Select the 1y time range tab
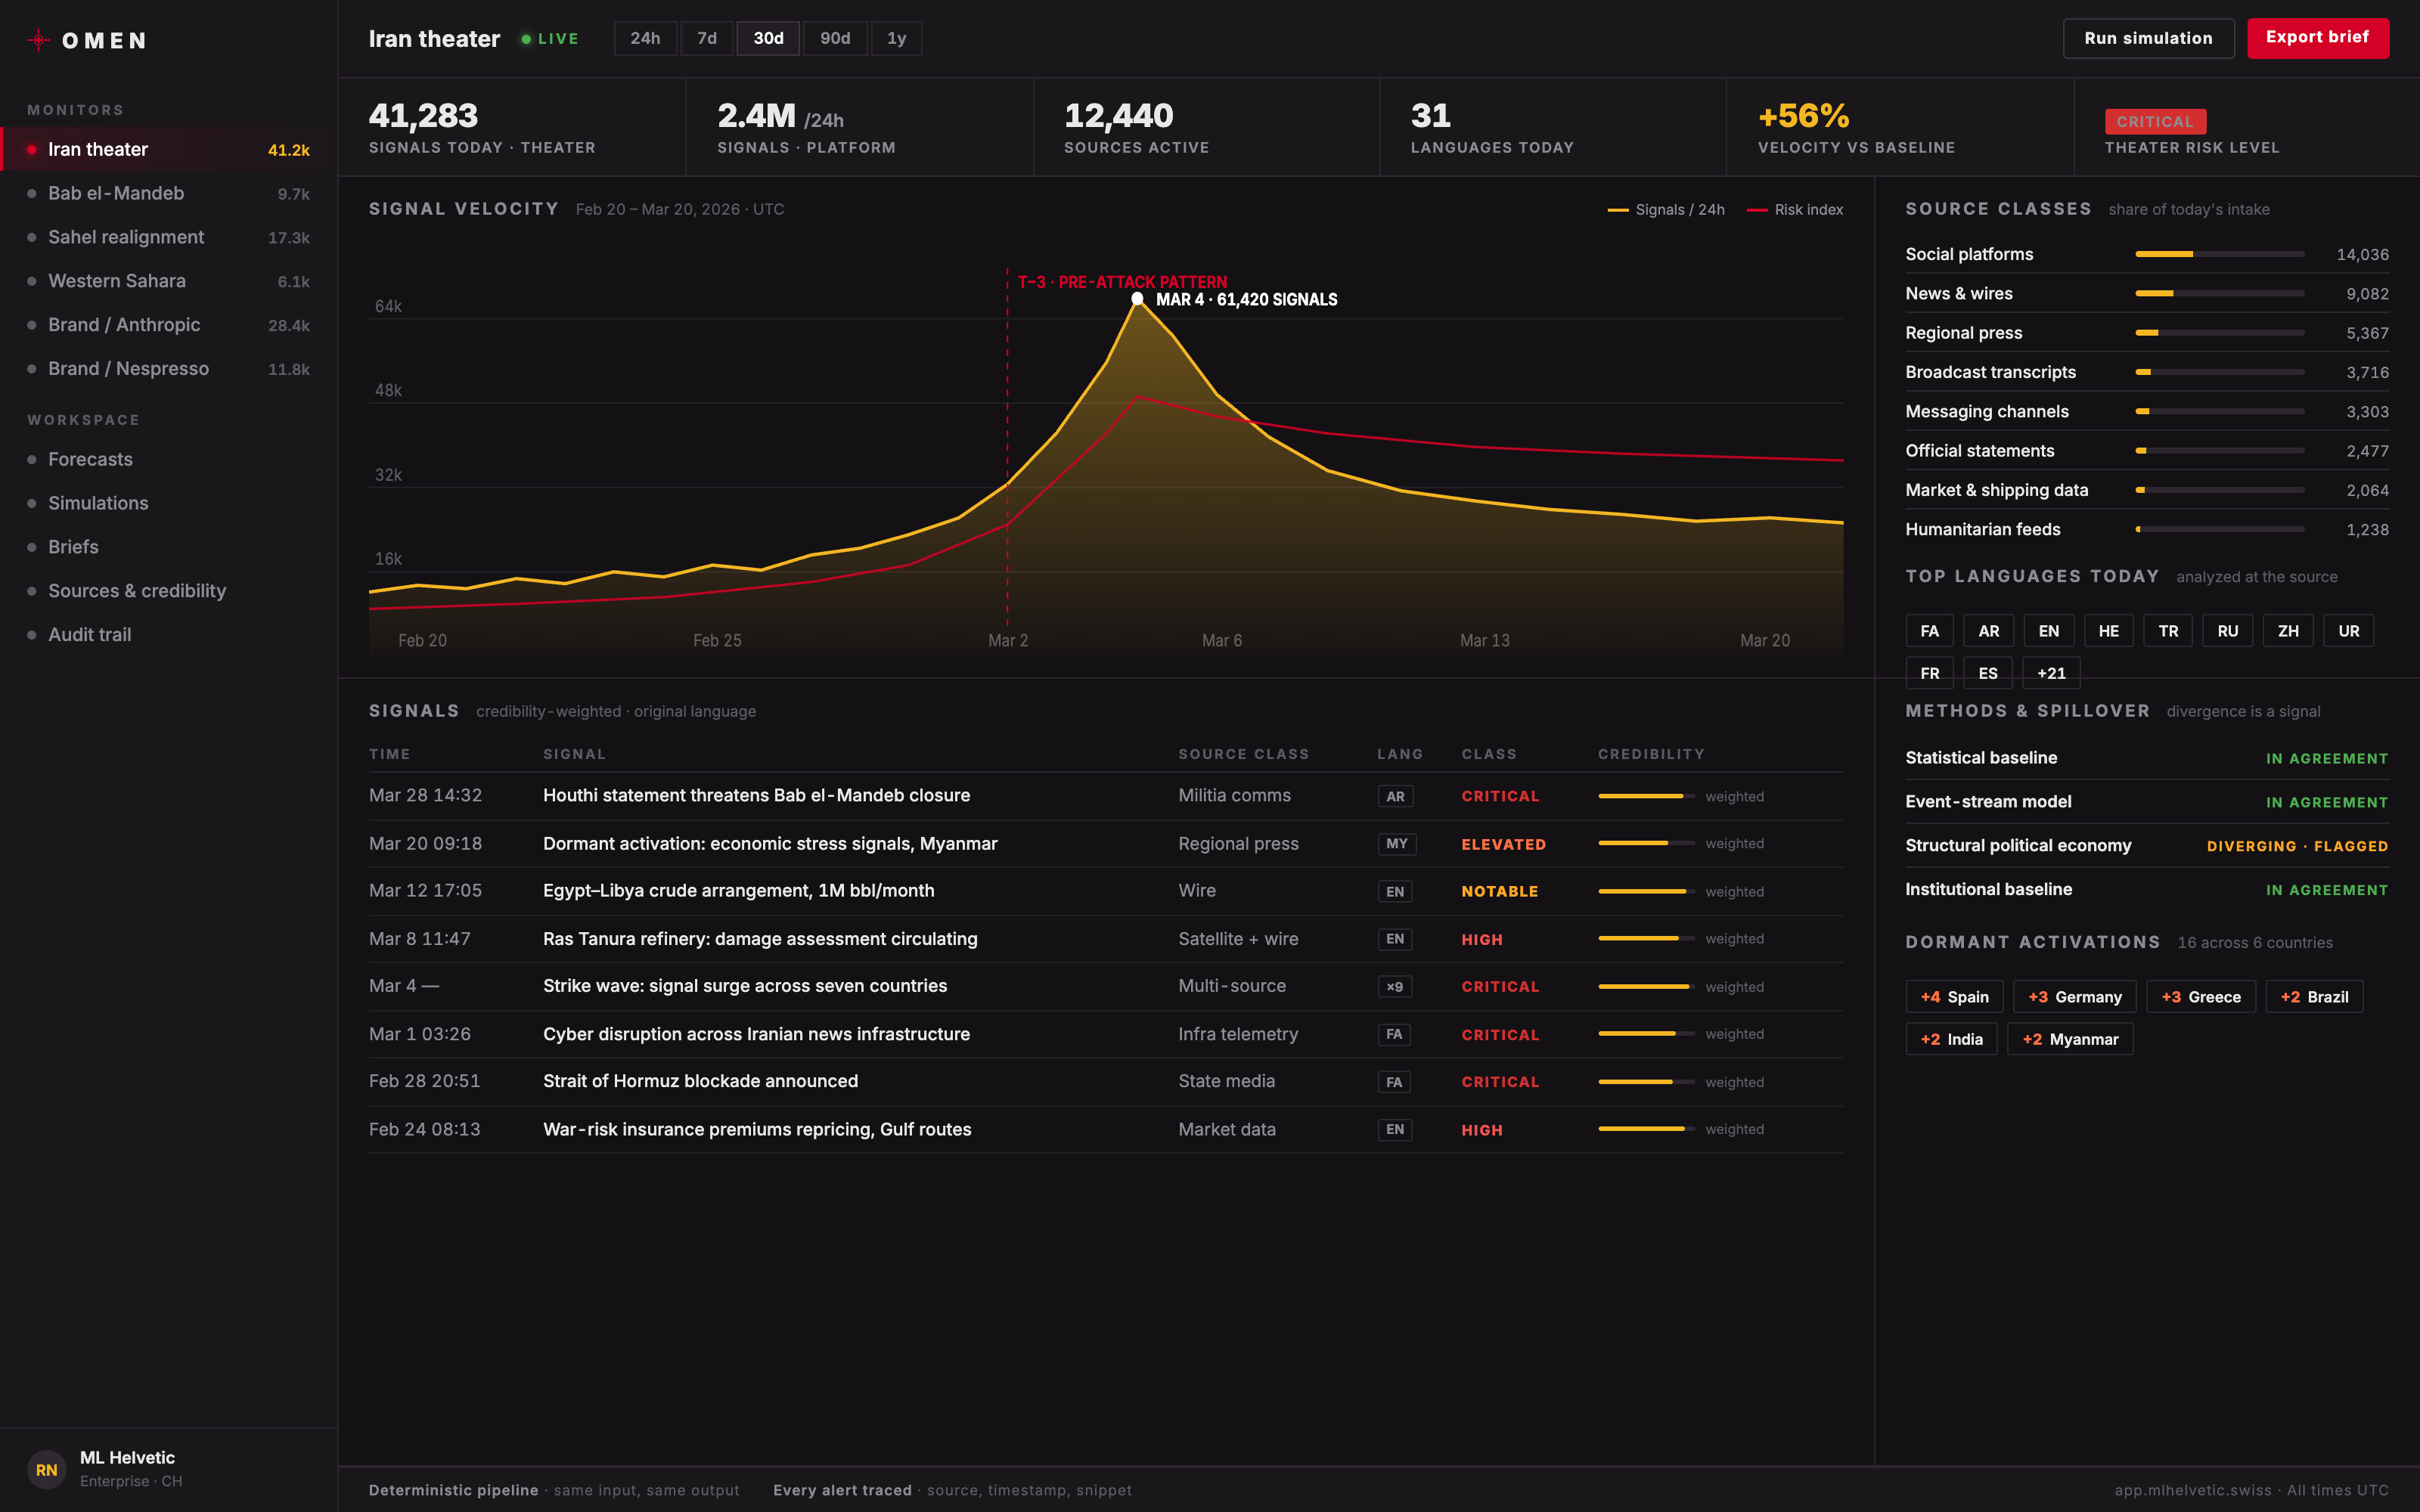 pyautogui.click(x=896, y=38)
